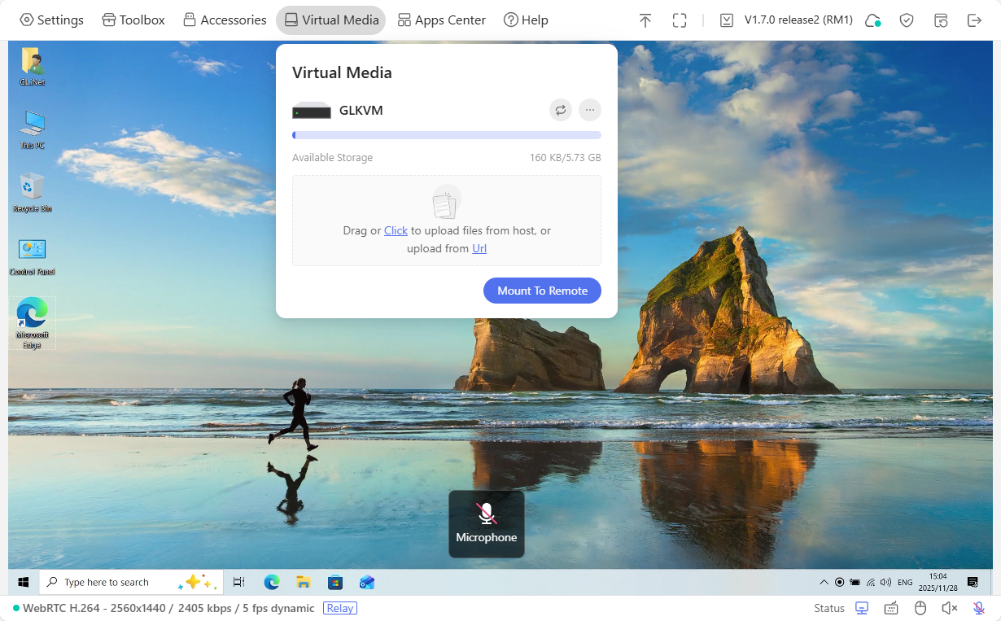The width and height of the screenshot is (1001, 621).
Task: Open the Settings menu
Action: [51, 20]
